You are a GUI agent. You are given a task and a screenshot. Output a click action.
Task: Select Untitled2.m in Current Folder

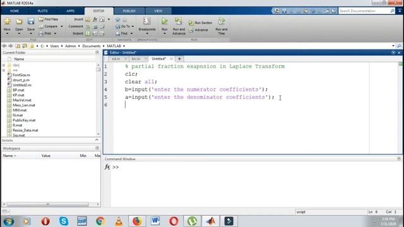tap(22, 85)
